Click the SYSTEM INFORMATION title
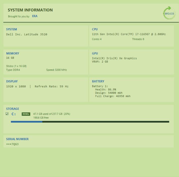The width and height of the screenshot is (179, 177). tap(30, 10)
